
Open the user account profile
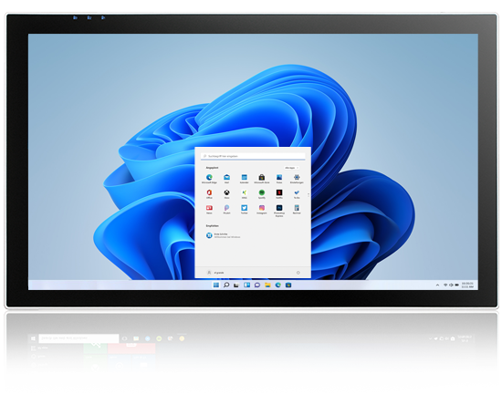pos(215,273)
